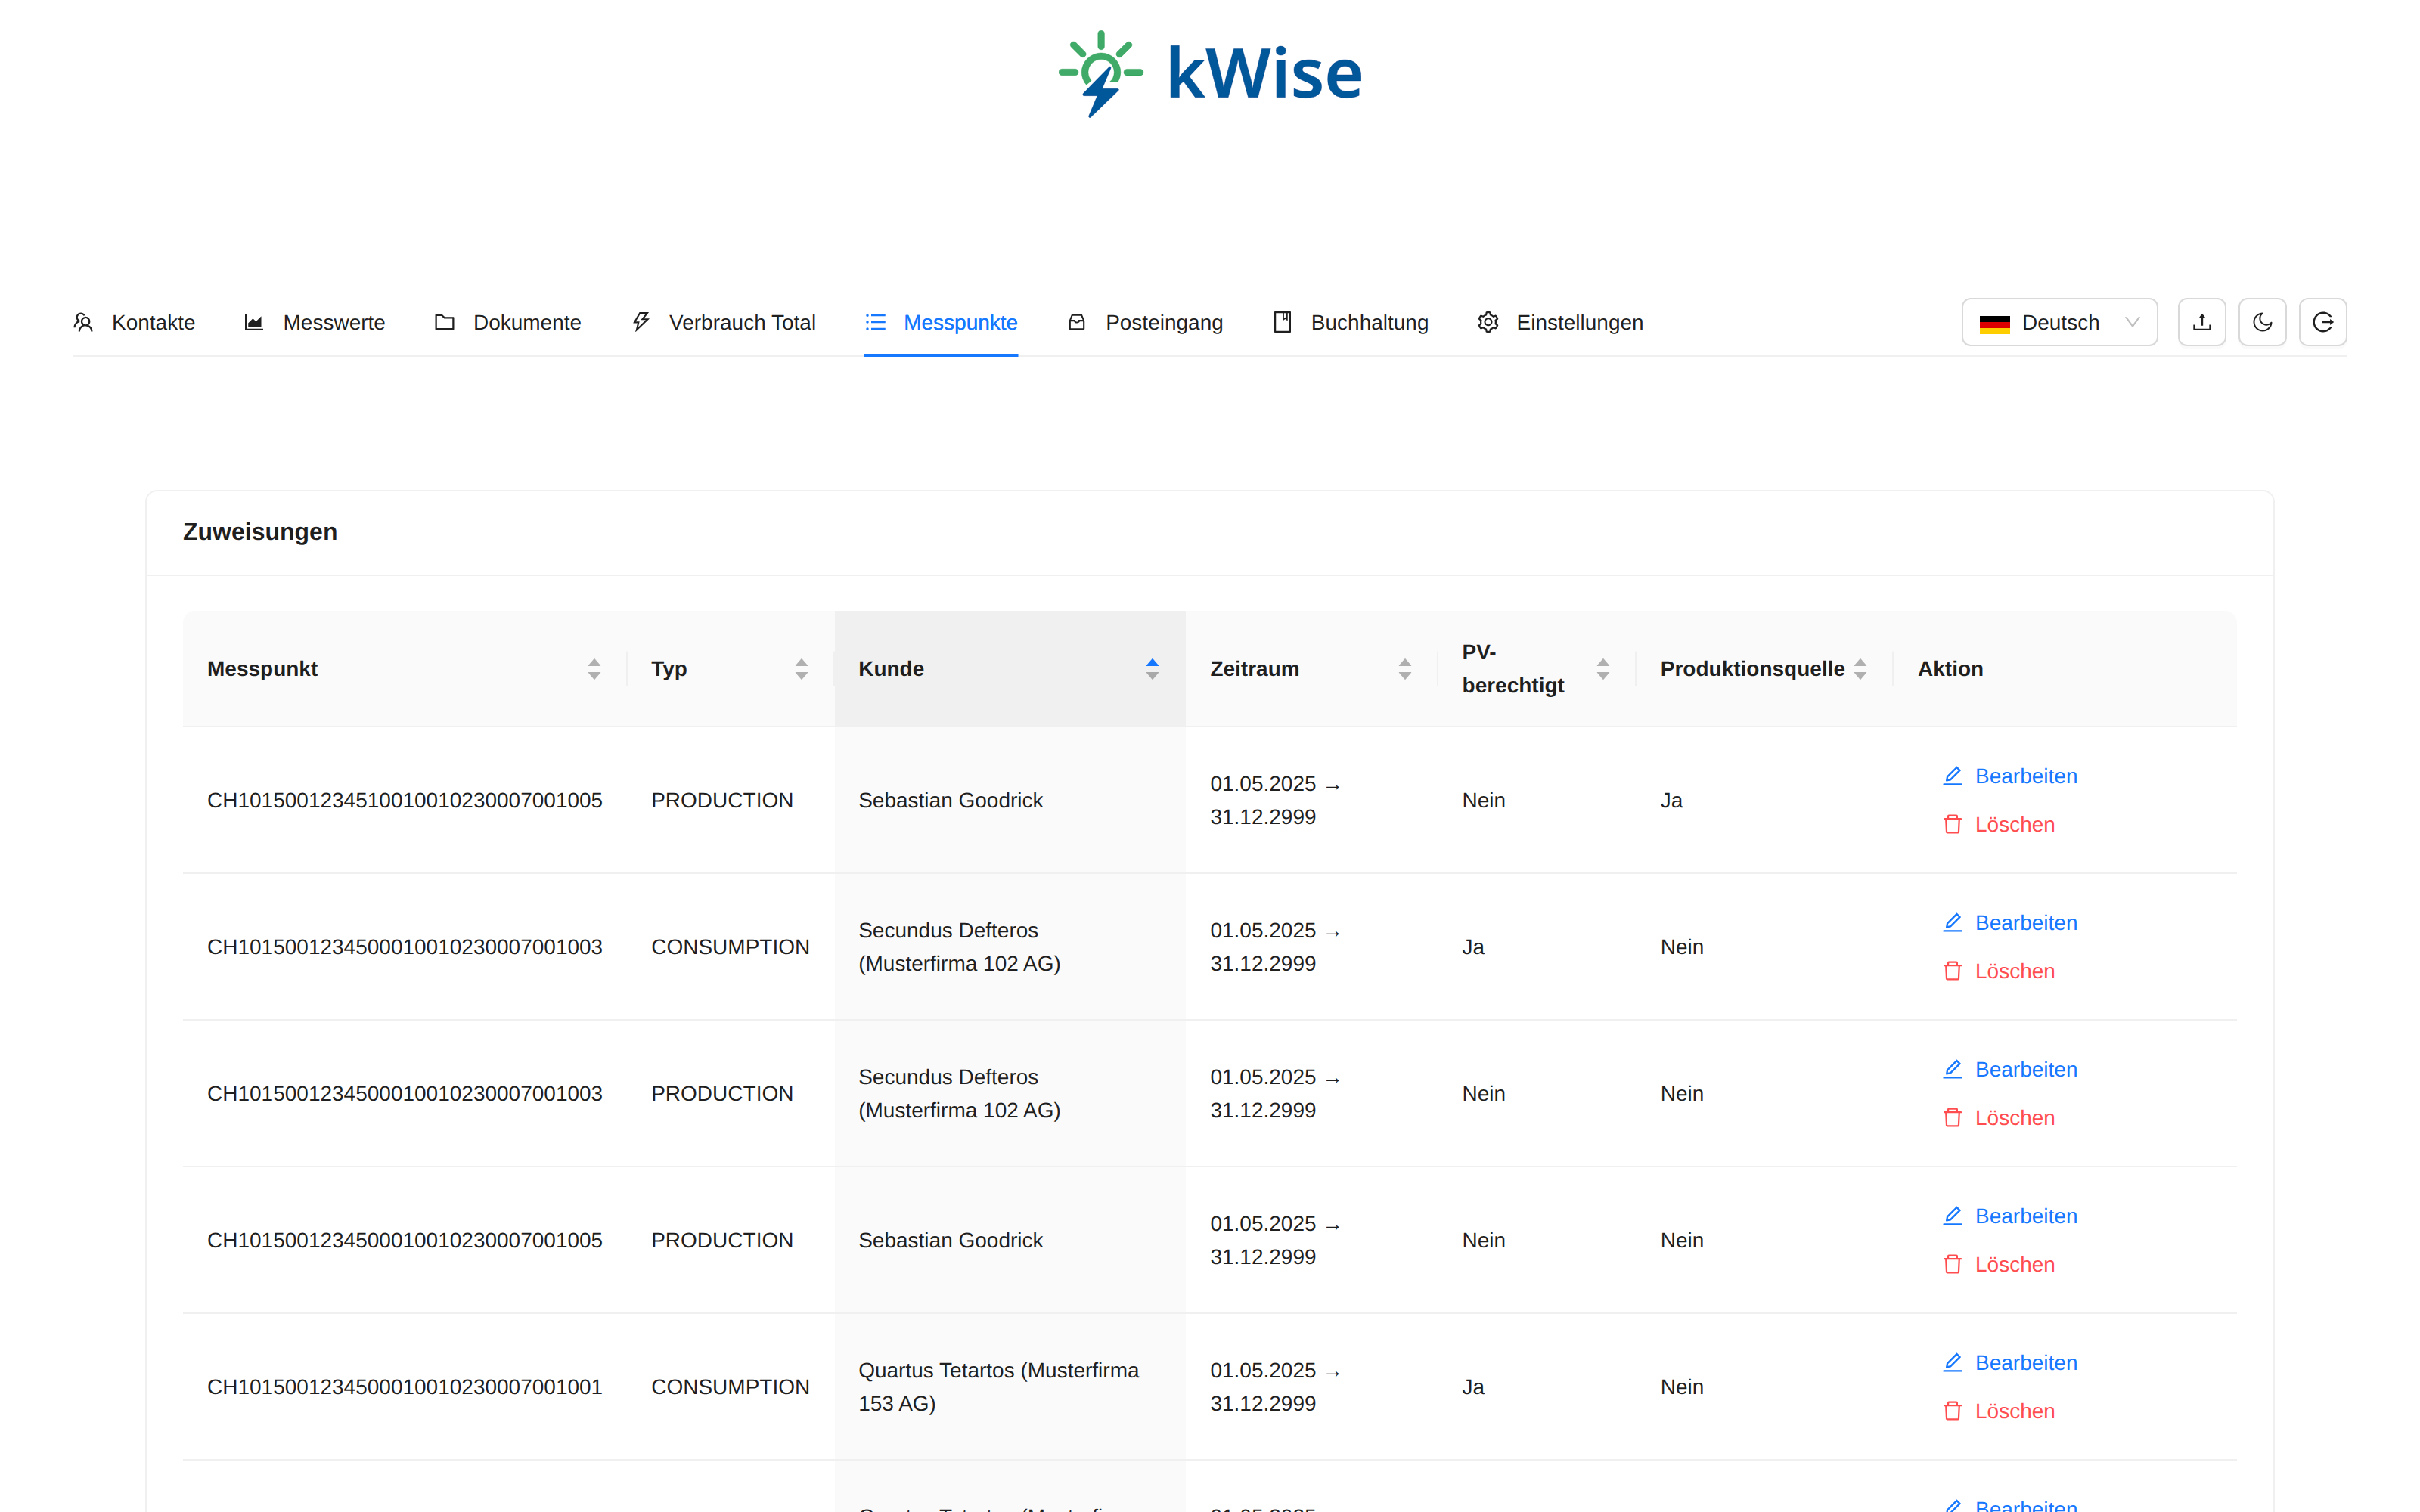This screenshot has height=1512, width=2420.
Task: Switch to the Messwerte tab
Action: 314,322
